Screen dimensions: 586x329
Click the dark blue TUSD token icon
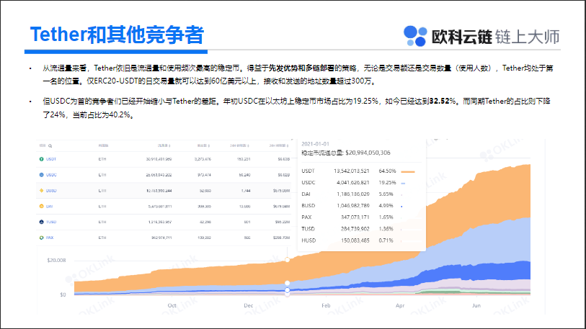(x=42, y=222)
